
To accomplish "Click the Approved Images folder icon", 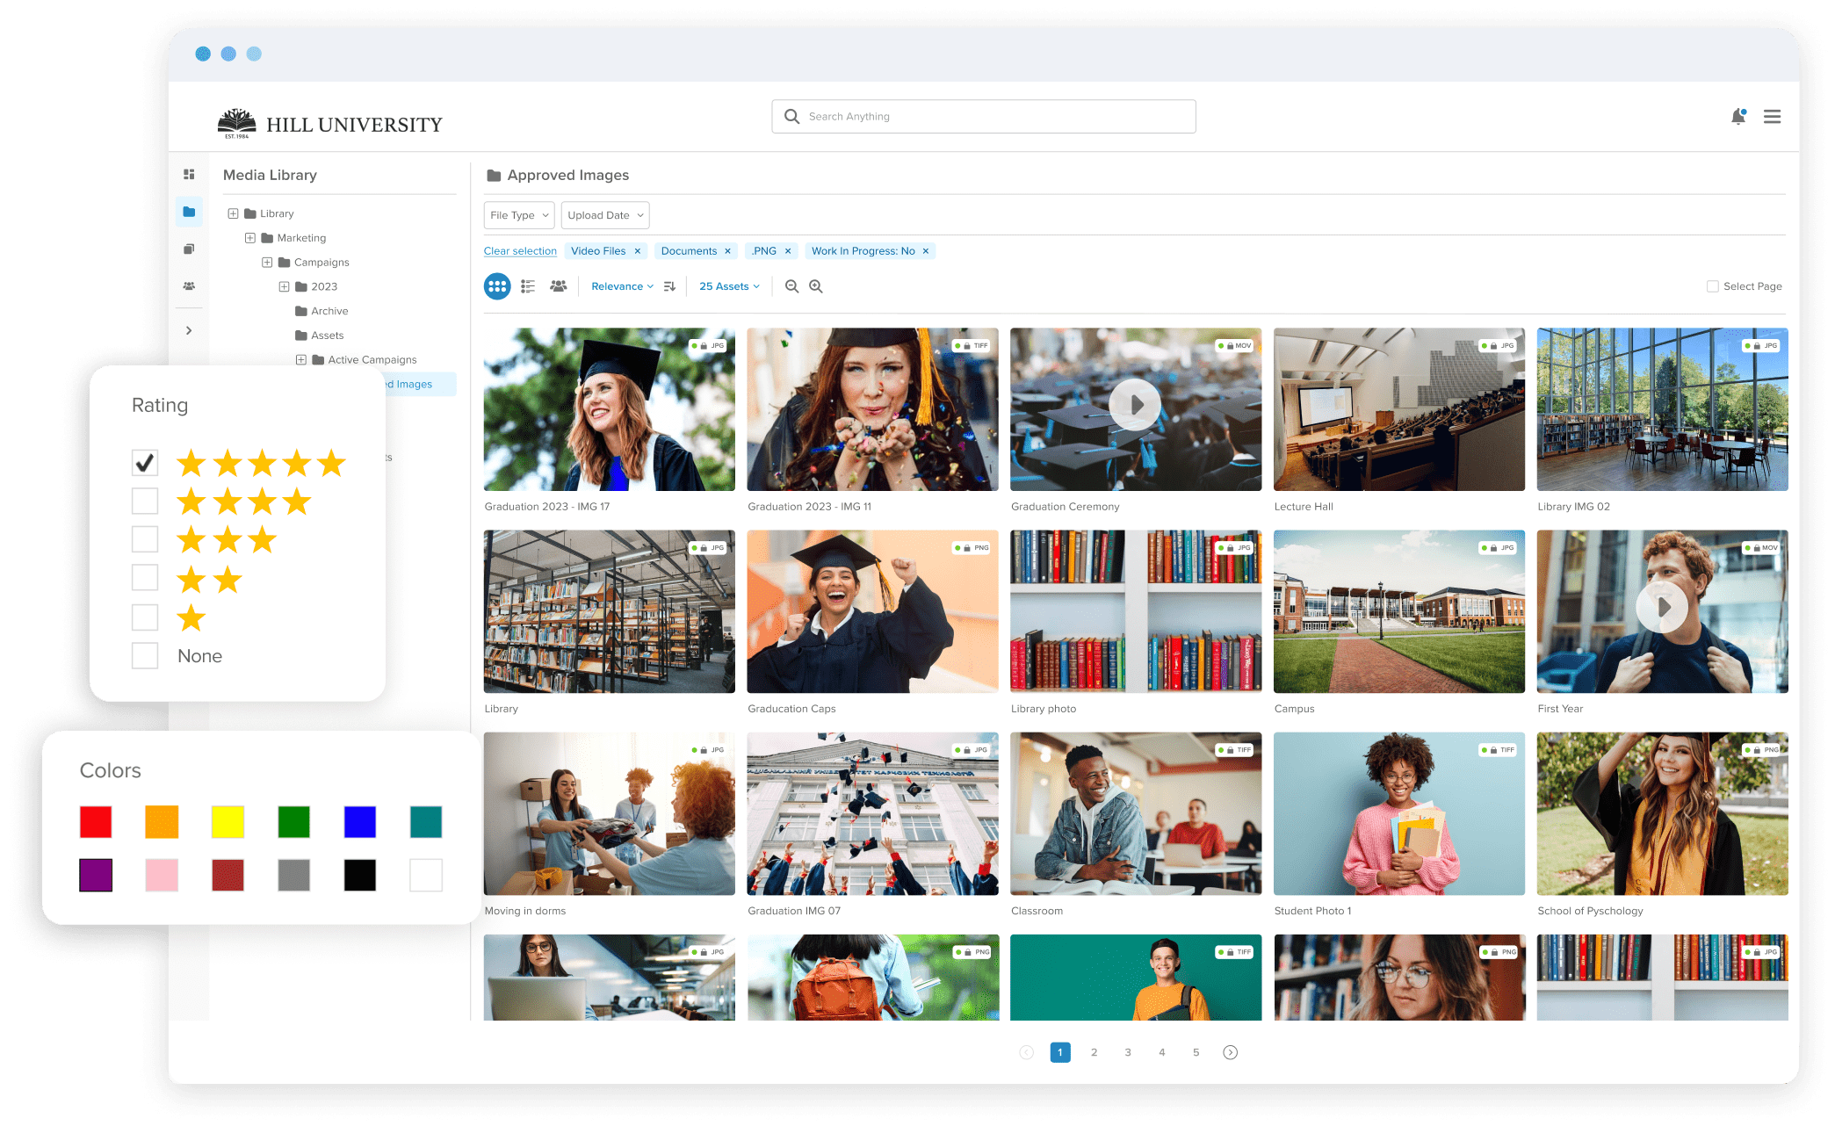I will click(494, 176).
